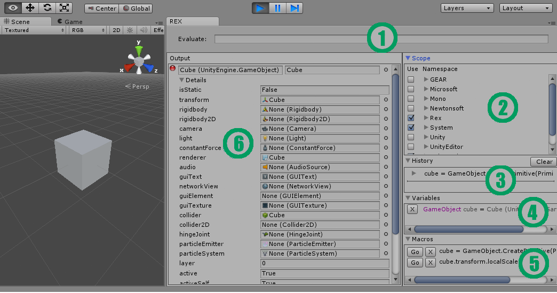Expand the GEAR namespace tree
The height and width of the screenshot is (293, 557).
pyautogui.click(x=426, y=80)
